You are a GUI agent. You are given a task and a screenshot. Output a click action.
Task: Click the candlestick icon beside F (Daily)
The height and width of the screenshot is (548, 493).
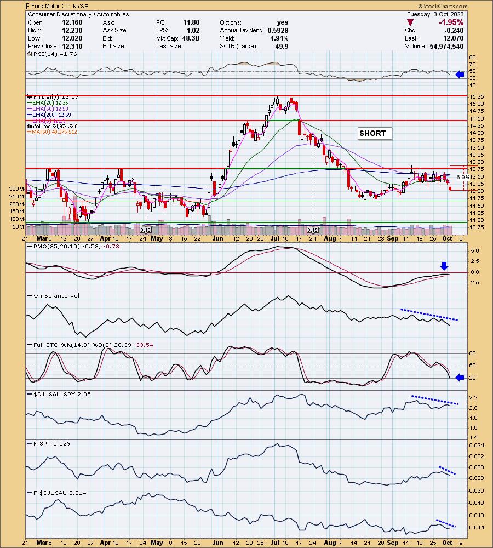pos(30,96)
